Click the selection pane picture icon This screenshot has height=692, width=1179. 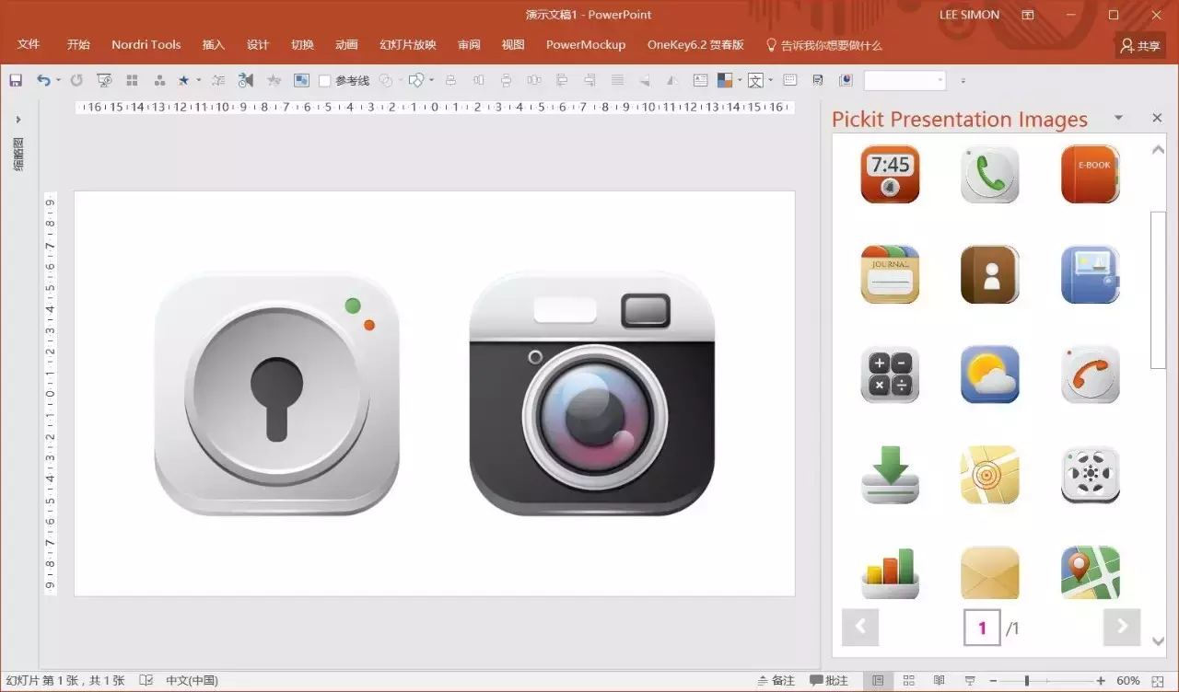(301, 81)
